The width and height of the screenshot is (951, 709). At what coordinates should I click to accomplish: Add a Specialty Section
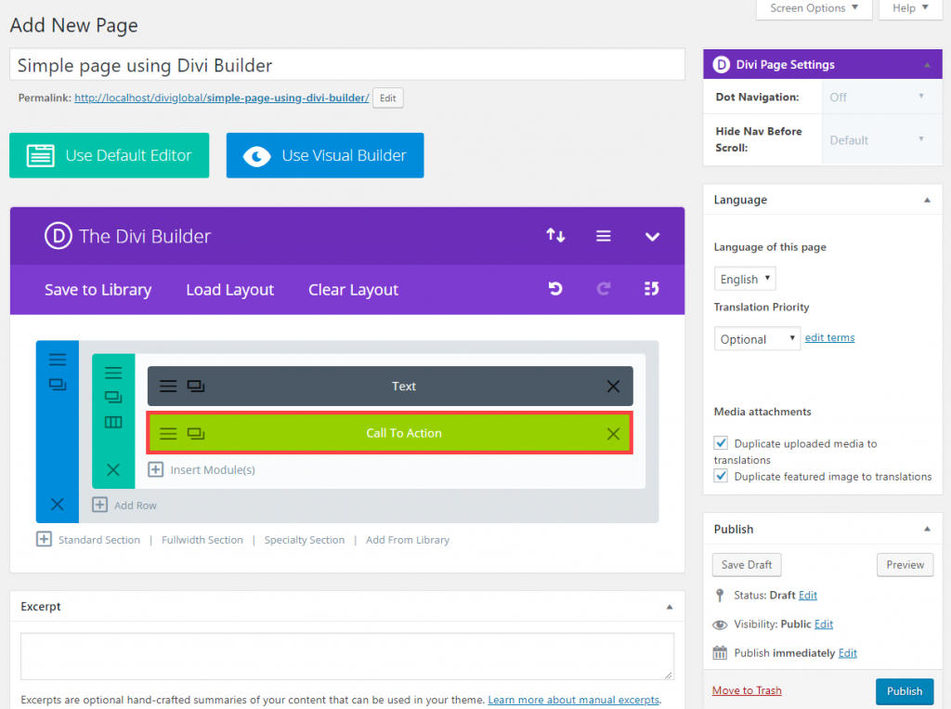coord(305,540)
